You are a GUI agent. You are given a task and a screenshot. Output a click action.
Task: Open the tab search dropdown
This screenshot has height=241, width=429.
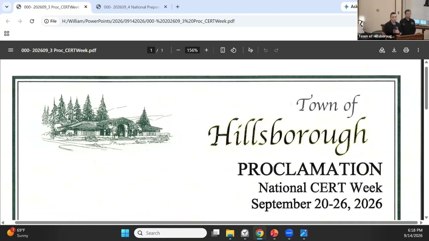7,7
